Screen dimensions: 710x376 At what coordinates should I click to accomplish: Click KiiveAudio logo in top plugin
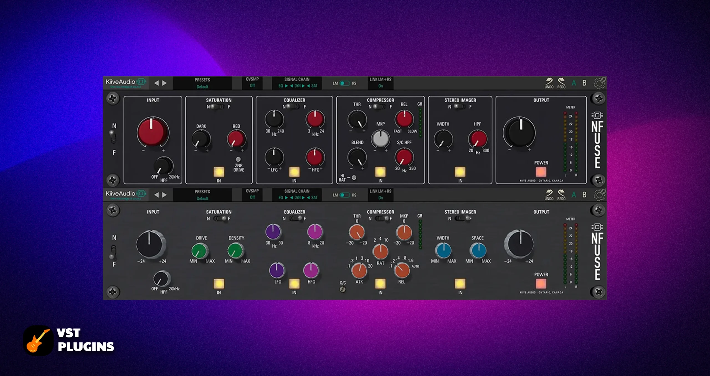[x=126, y=83]
